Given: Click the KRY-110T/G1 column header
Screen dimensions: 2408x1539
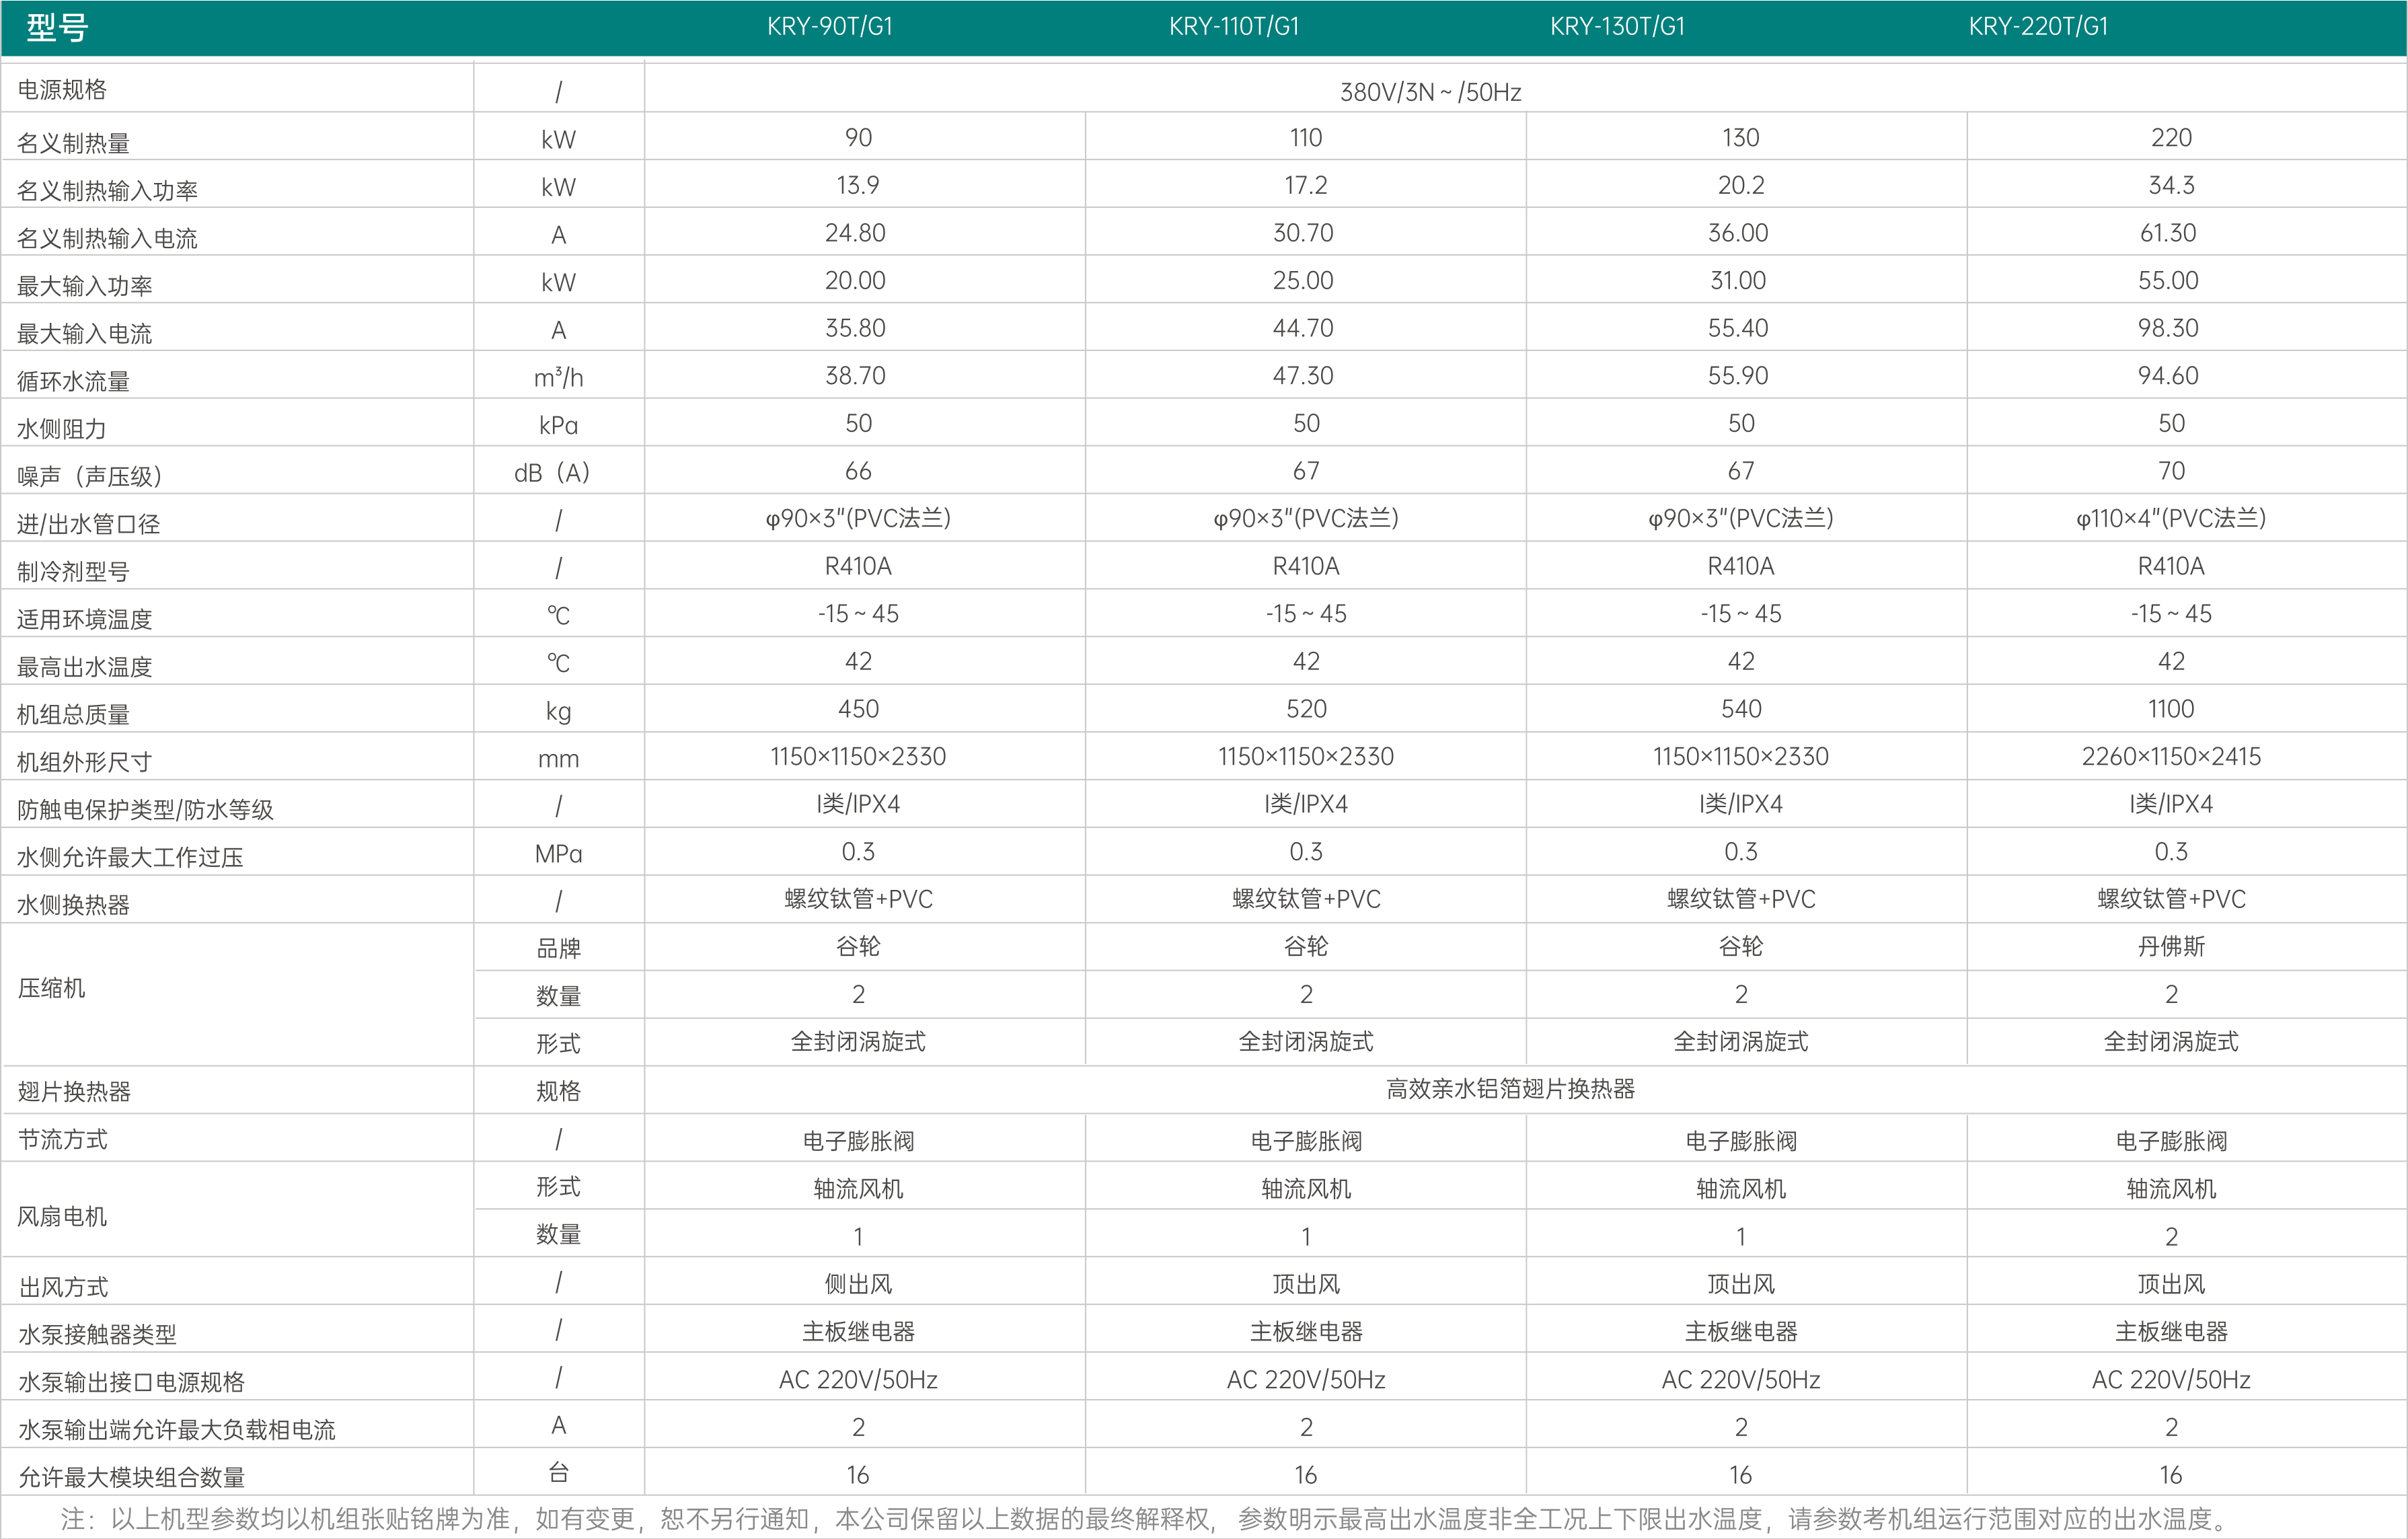Looking at the screenshot, I should click(1233, 27).
